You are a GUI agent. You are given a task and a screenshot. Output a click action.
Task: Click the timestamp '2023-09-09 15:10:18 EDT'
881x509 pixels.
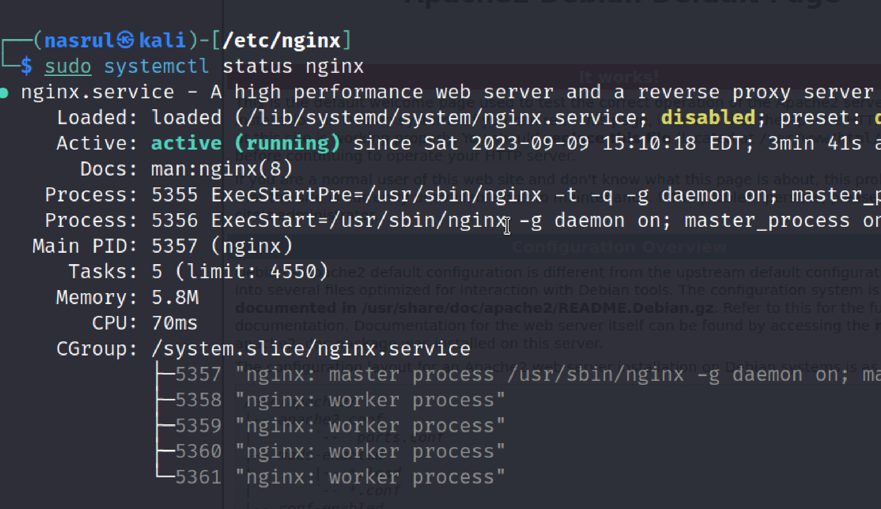click(607, 143)
